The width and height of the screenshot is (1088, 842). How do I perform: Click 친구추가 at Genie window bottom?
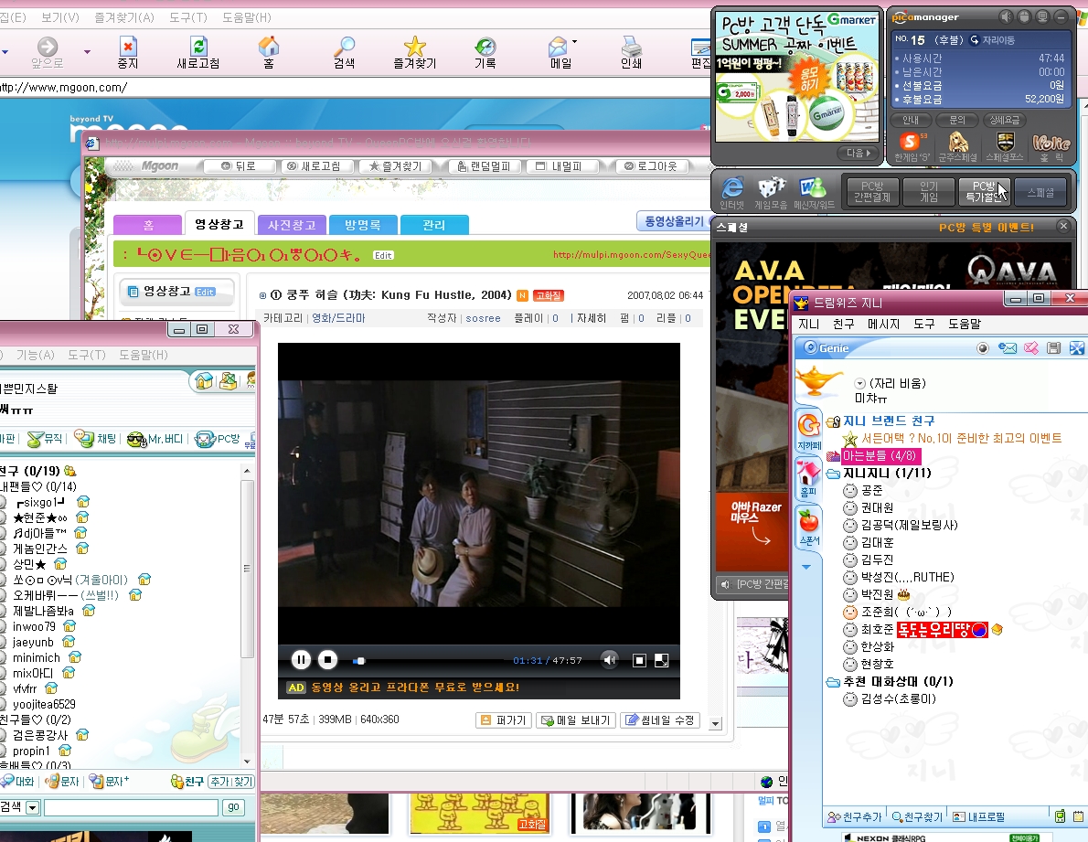[854, 817]
